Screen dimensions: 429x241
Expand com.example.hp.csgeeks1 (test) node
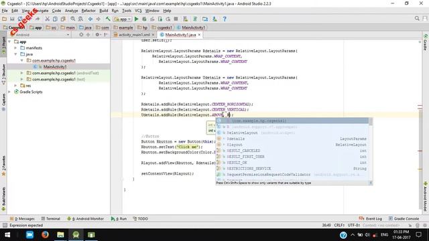22,79
